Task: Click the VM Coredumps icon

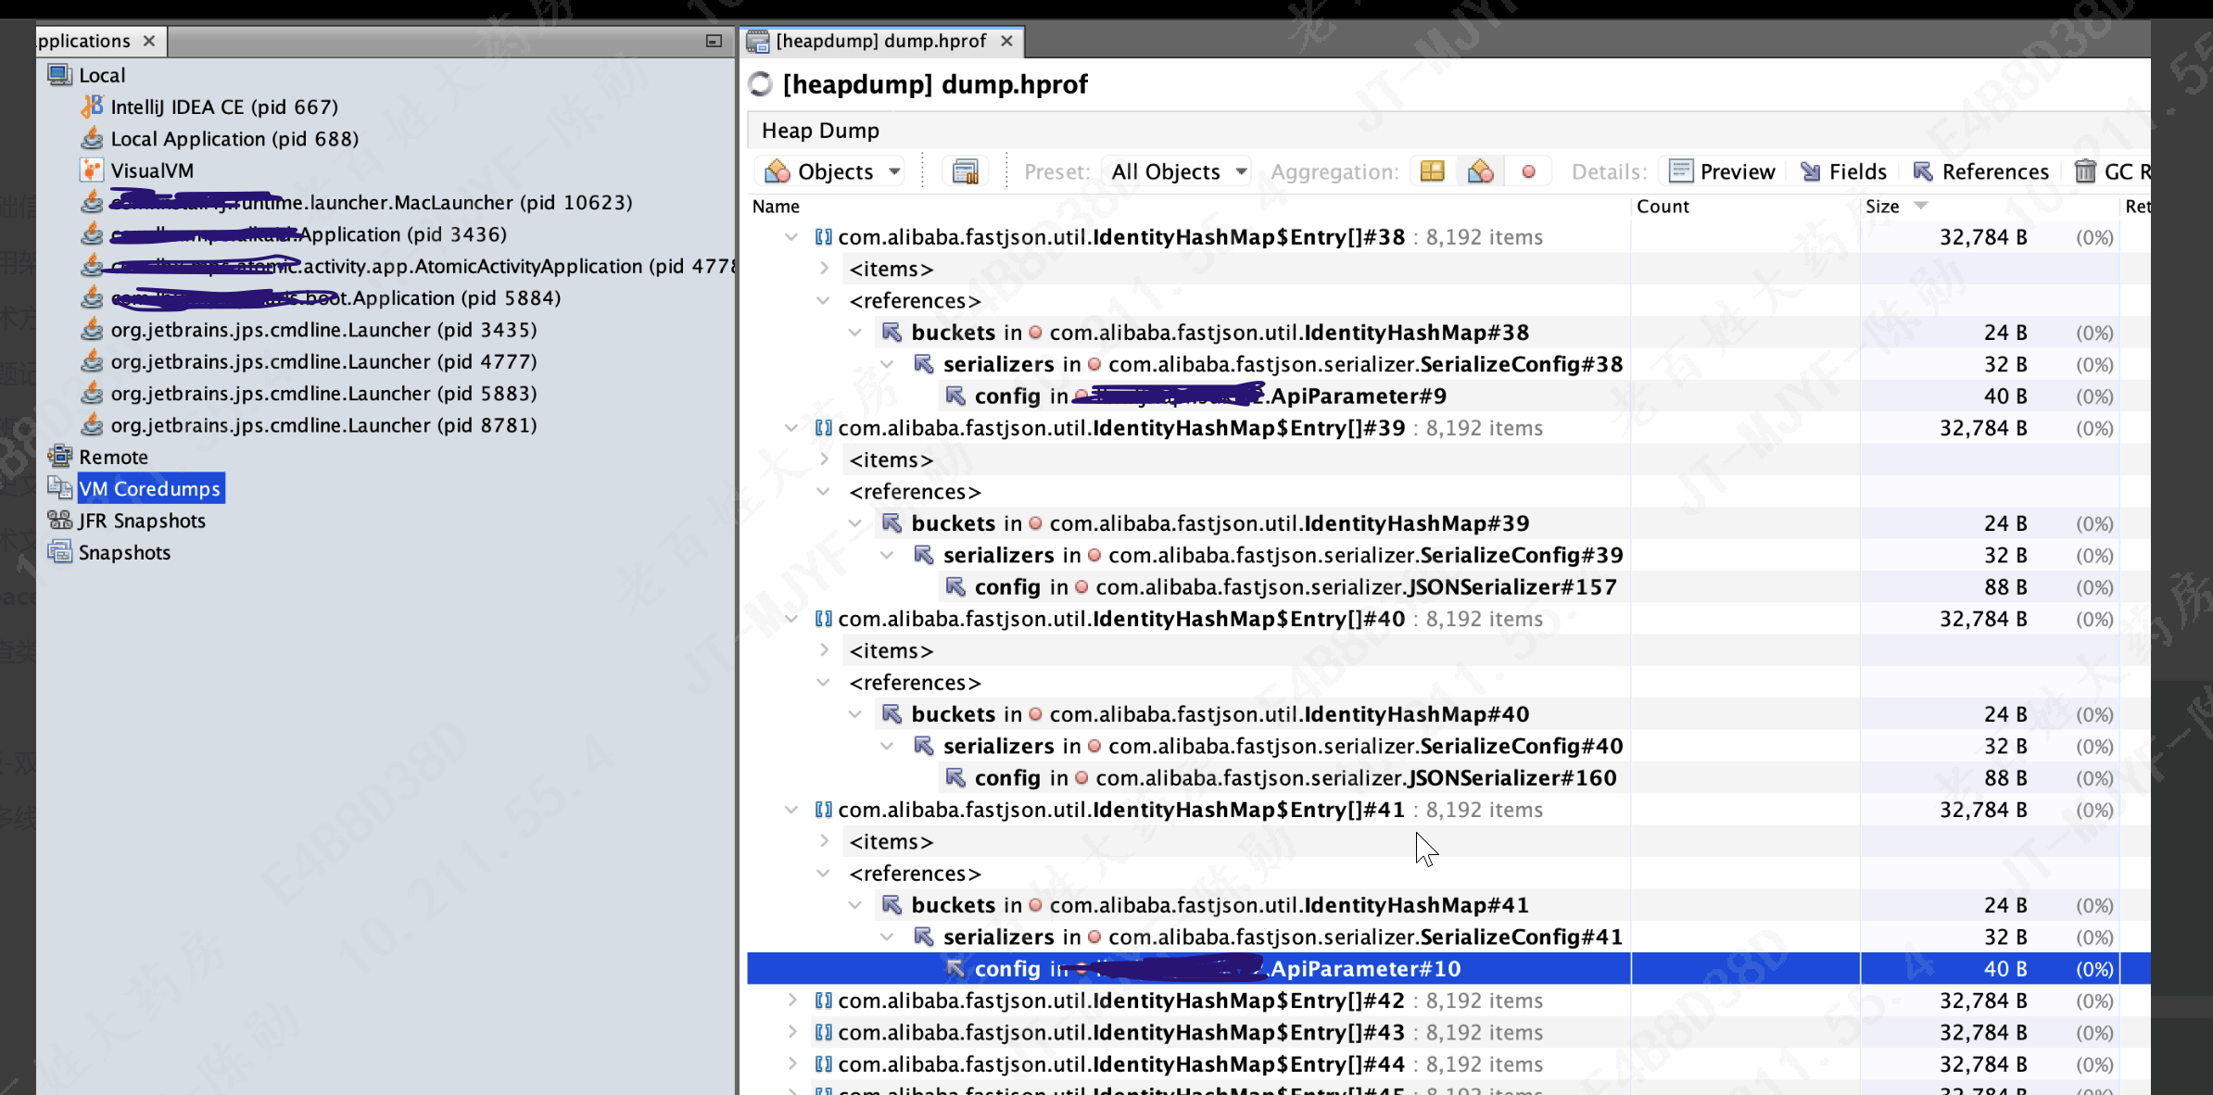Action: point(59,488)
